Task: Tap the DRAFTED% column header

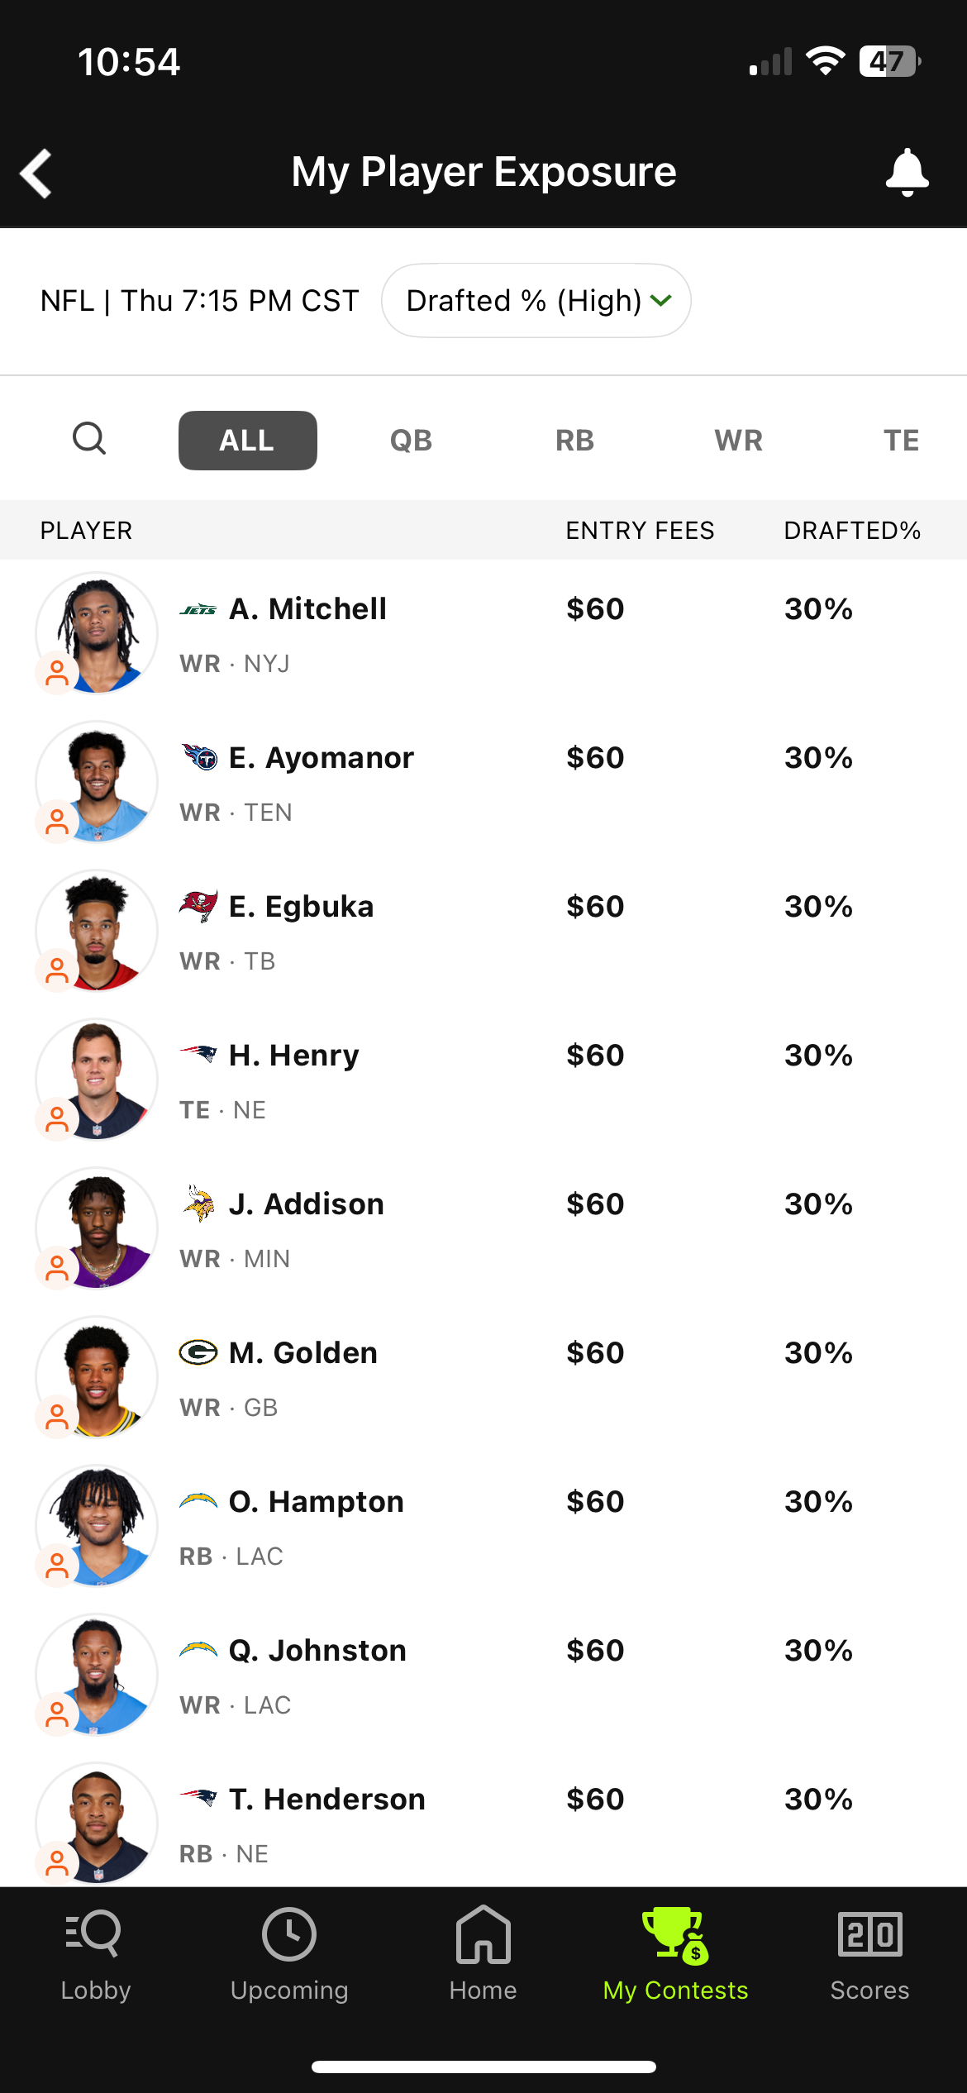Action: click(852, 531)
